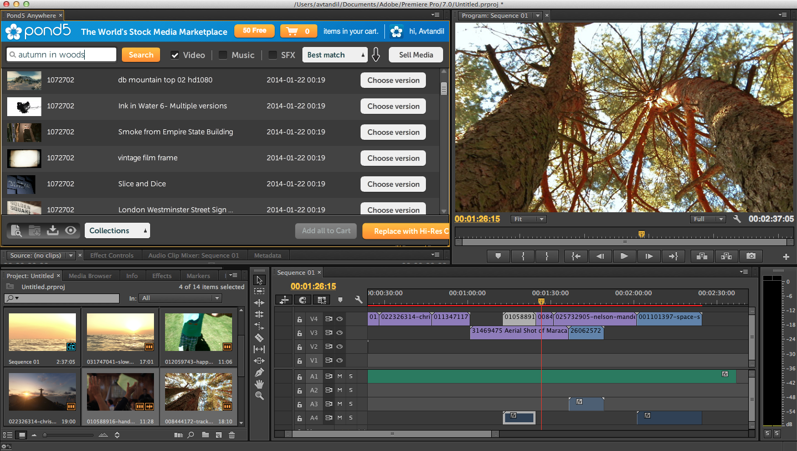Expand the Collections dropdown
The width and height of the screenshot is (797, 451).
[x=117, y=230]
